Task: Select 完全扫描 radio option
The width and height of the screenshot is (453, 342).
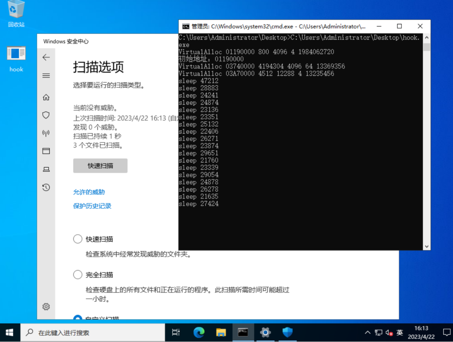Action: tap(78, 275)
